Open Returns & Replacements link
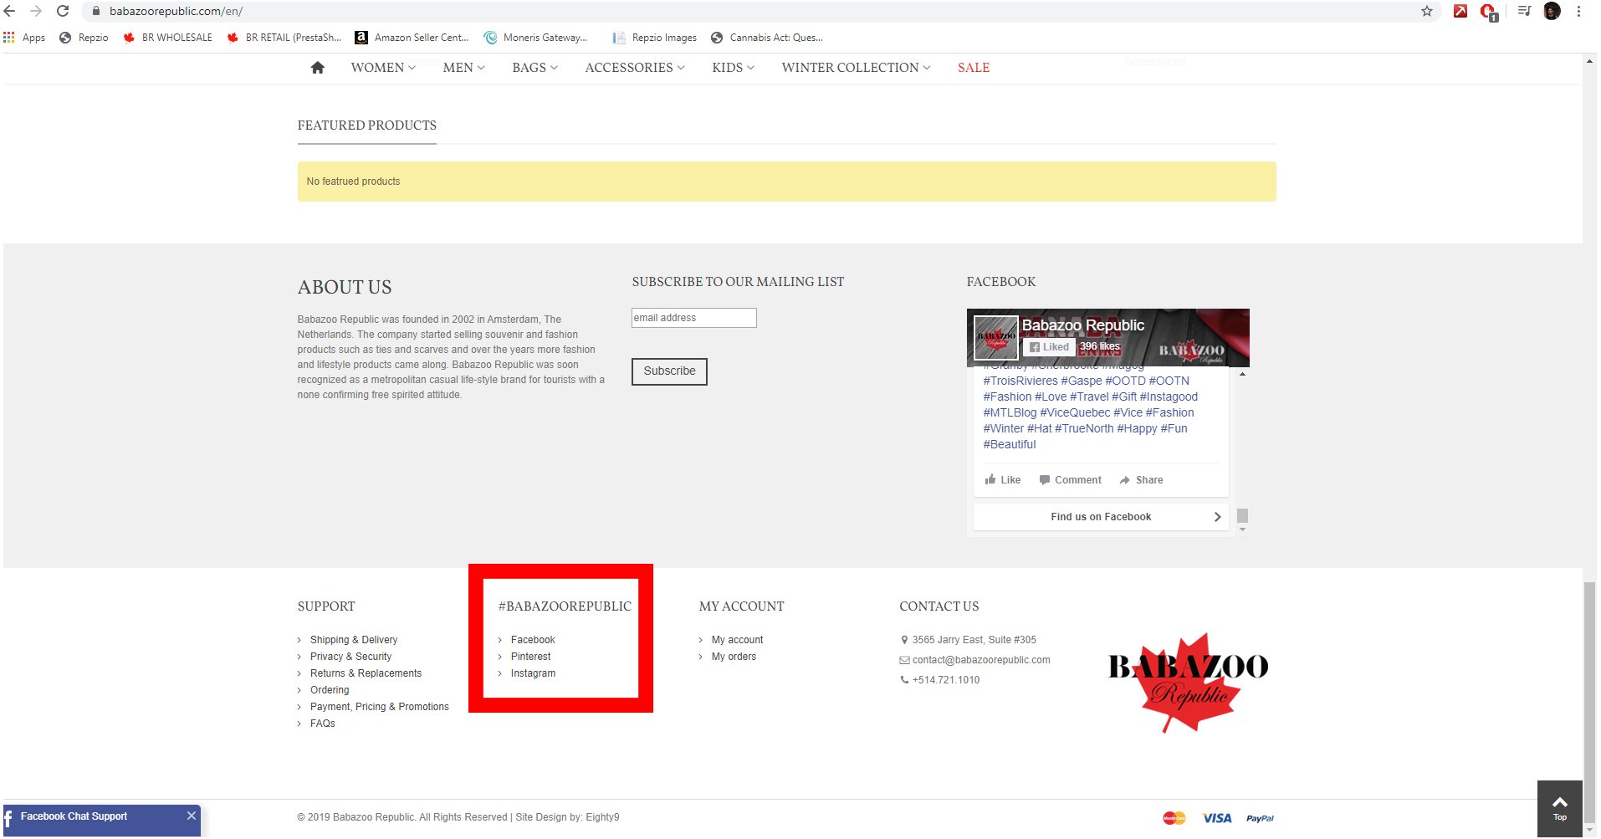The width and height of the screenshot is (1601, 839). pos(366,673)
